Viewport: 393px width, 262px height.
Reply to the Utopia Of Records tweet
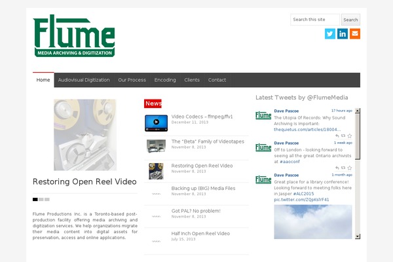(x=337, y=136)
